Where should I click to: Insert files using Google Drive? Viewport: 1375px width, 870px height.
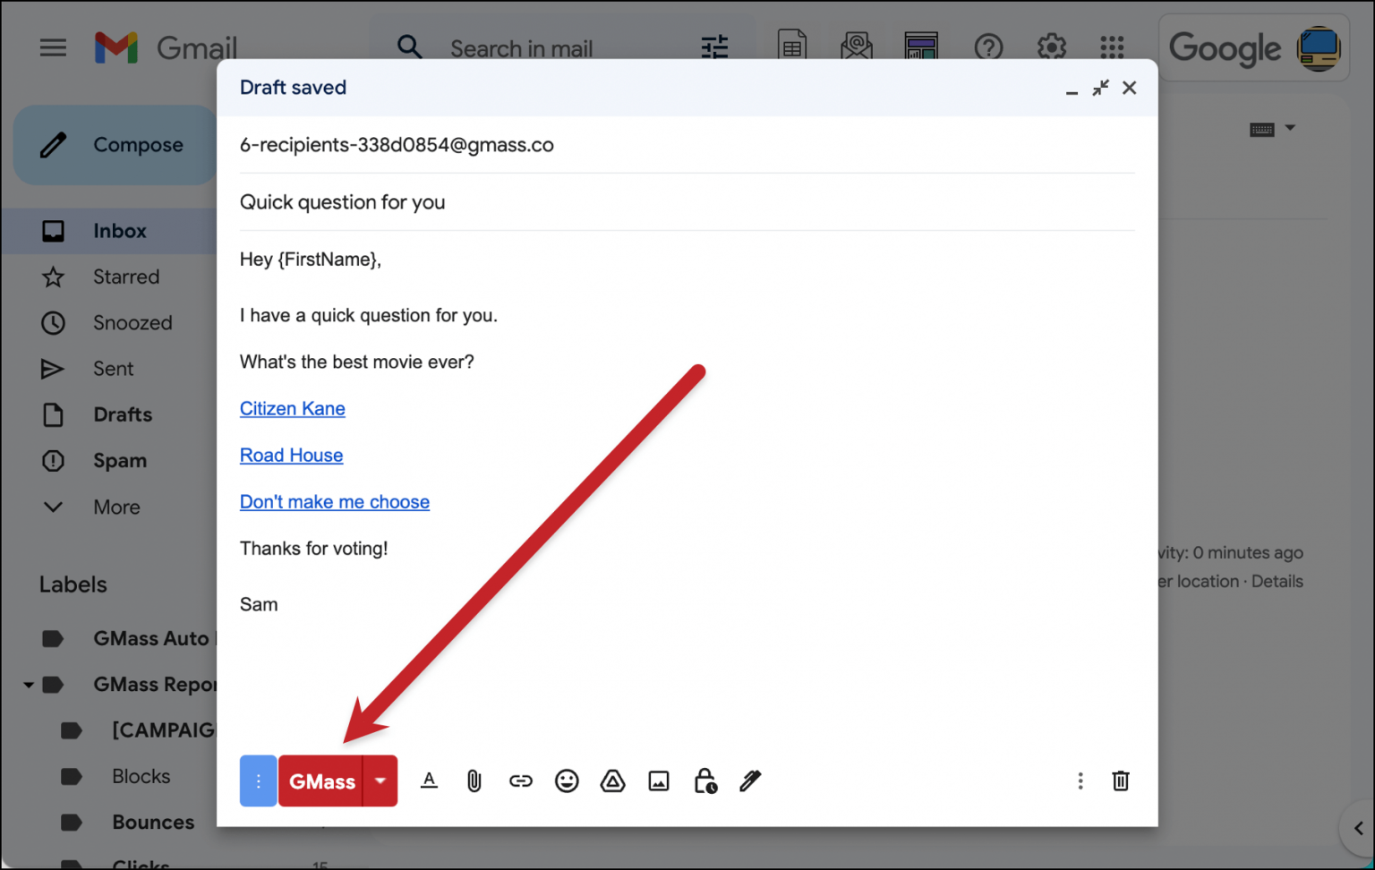613,780
